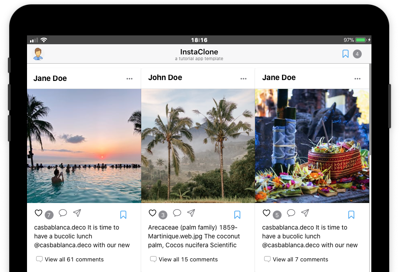Open saved bookmarks in the header
This screenshot has width=402, height=272.
345,54
